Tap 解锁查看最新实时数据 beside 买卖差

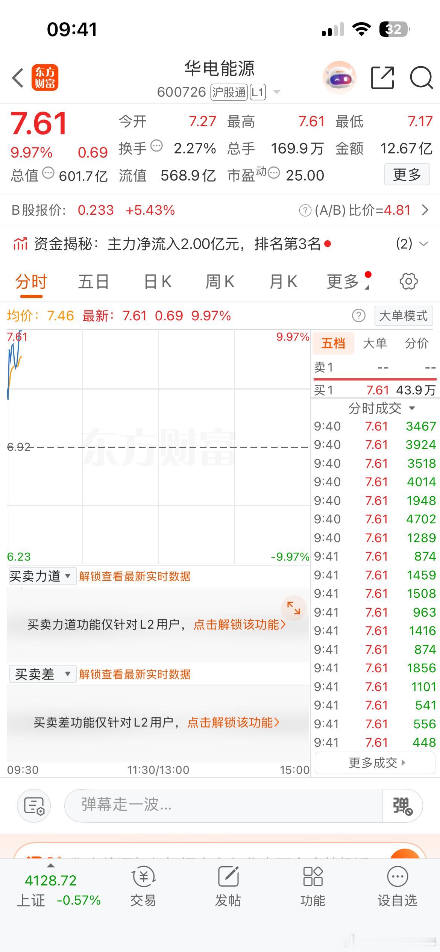[135, 674]
